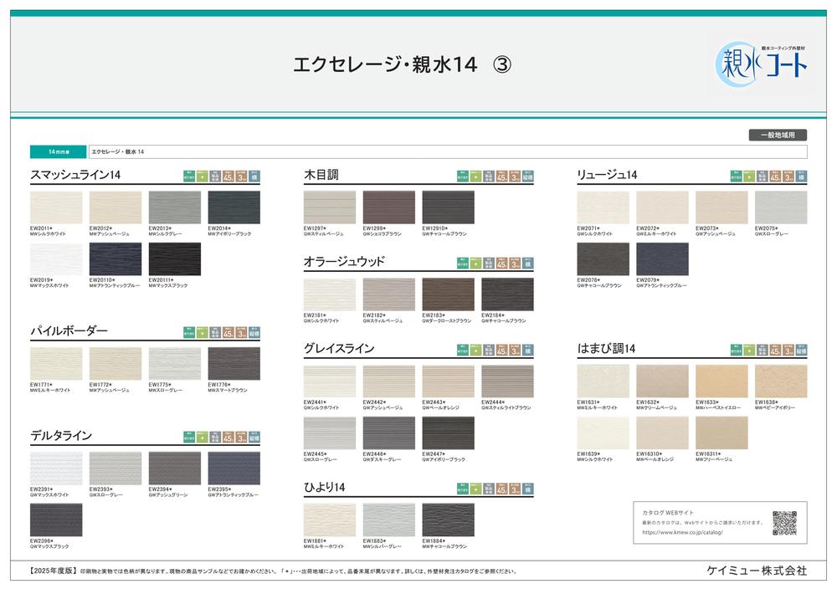Image resolution: width=837 pixels, height=589 pixels.
Task: Select the EW1299 QWショコラブラウン swatch
Action: coord(388,207)
